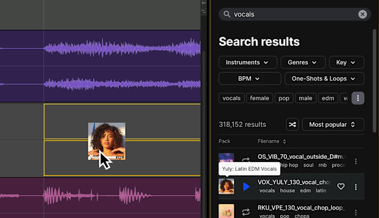Open more options for VOX_YULY sample
The width and height of the screenshot is (379, 218).
(x=356, y=187)
